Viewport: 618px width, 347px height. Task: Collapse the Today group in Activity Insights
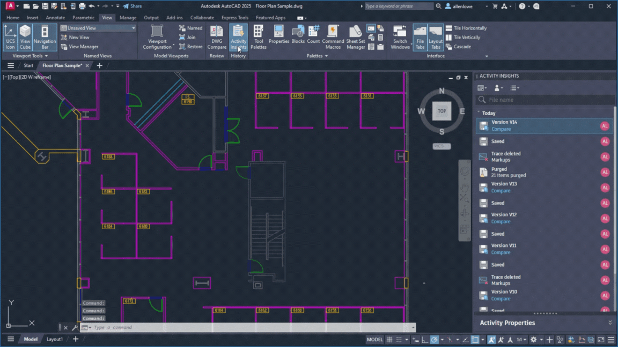[x=479, y=112]
